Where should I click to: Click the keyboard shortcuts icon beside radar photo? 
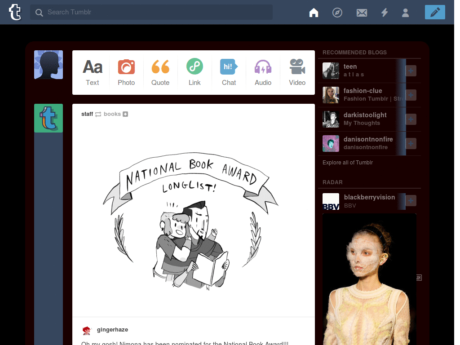(419, 278)
